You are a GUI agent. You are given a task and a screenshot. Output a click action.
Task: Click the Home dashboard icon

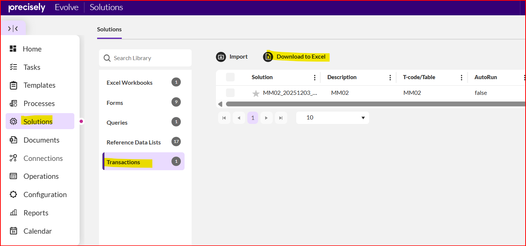click(x=13, y=49)
